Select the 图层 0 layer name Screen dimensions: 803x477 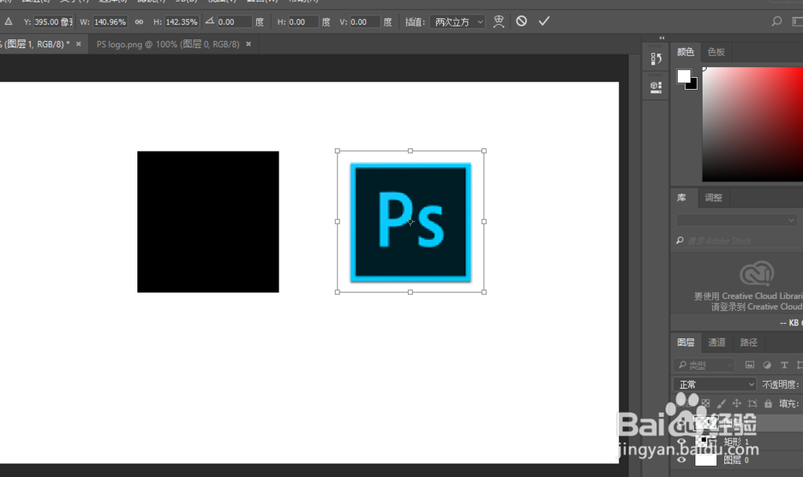(736, 459)
